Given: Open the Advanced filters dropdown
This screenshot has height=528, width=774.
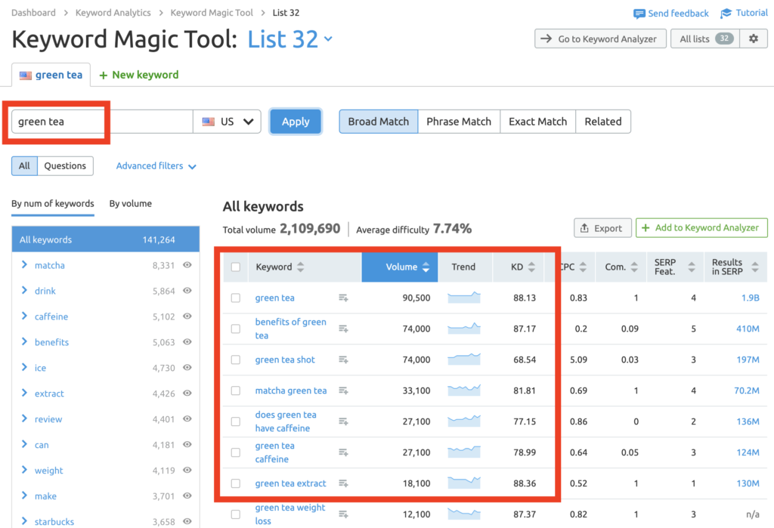Looking at the screenshot, I should (x=156, y=166).
